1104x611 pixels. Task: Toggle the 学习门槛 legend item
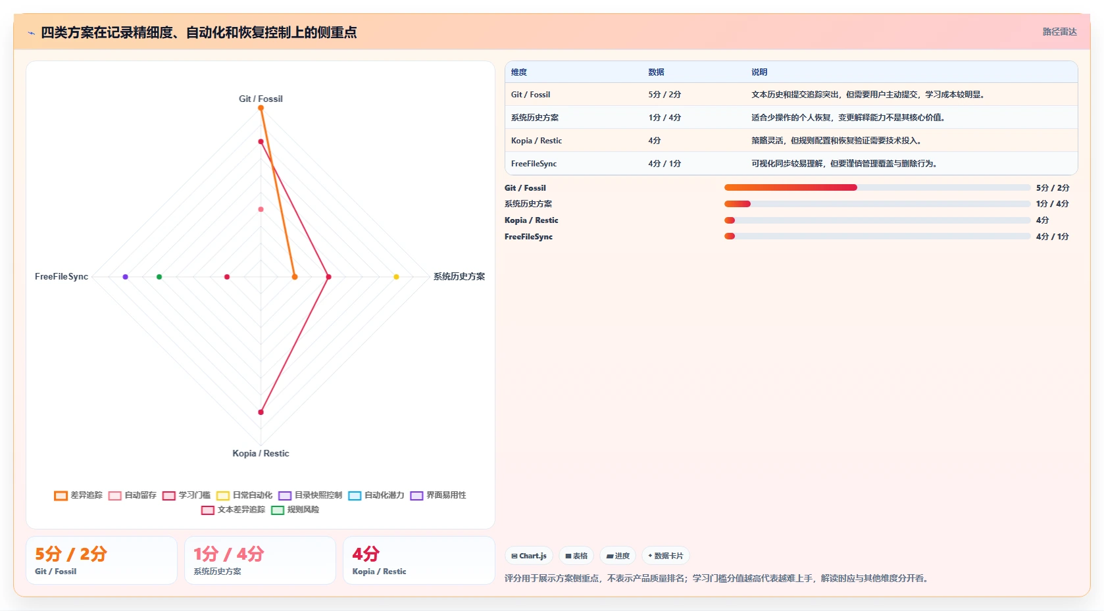click(186, 495)
